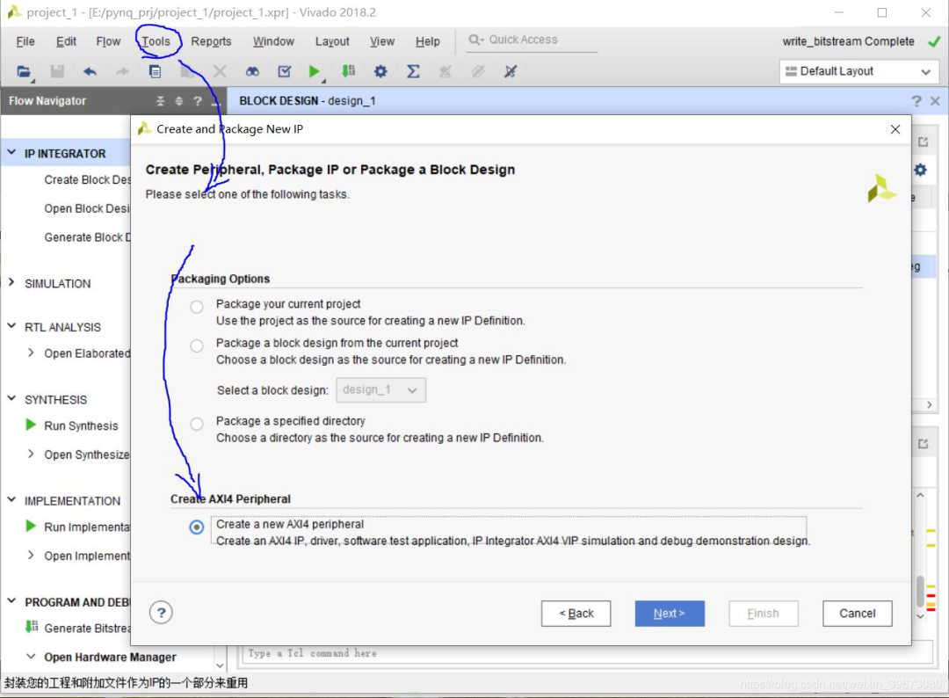Open the Default Layout dropdown
949x698 pixels.
coord(858,71)
